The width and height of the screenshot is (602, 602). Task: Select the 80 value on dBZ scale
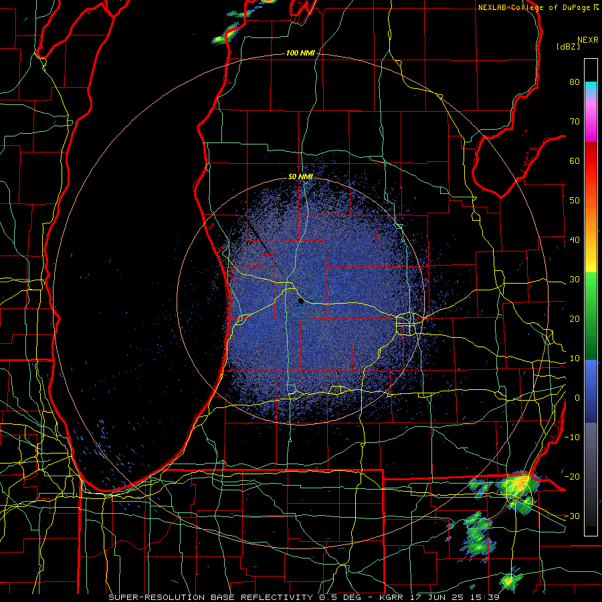click(x=575, y=82)
